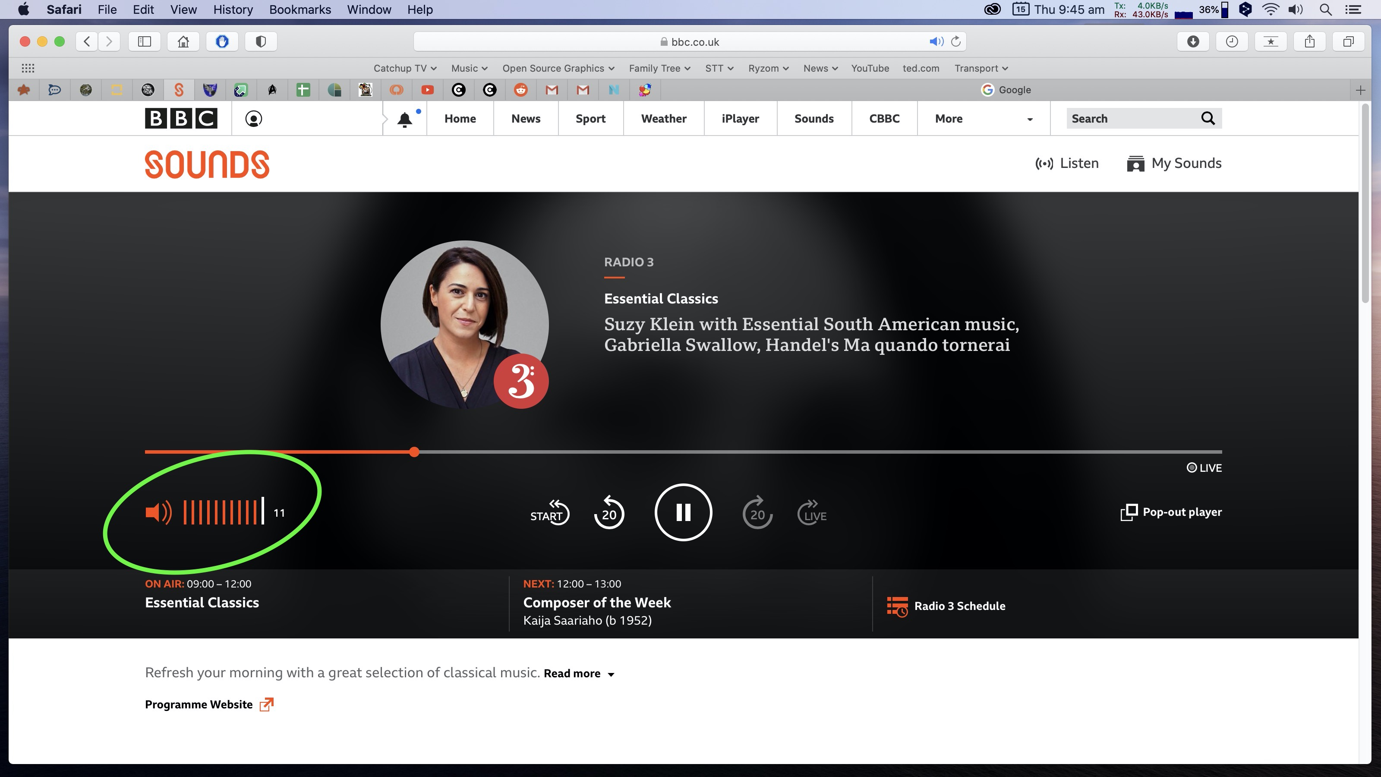The image size is (1381, 777).
Task: Expand the More navigation dropdown
Action: (983, 119)
